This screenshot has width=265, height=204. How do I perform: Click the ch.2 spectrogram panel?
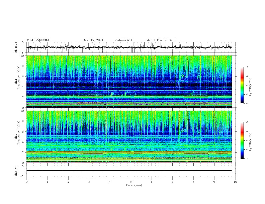coord(129,137)
